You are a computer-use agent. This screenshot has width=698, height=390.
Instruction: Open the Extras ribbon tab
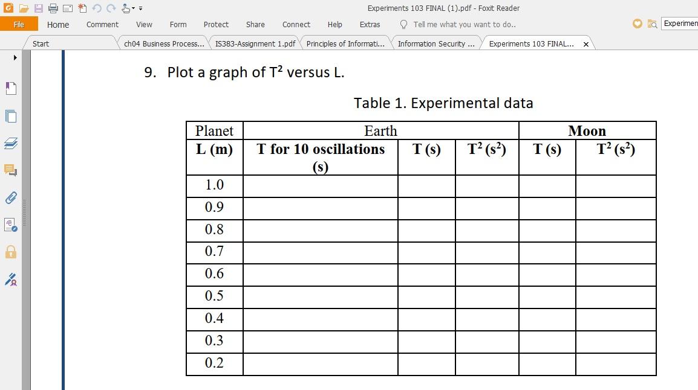(370, 24)
